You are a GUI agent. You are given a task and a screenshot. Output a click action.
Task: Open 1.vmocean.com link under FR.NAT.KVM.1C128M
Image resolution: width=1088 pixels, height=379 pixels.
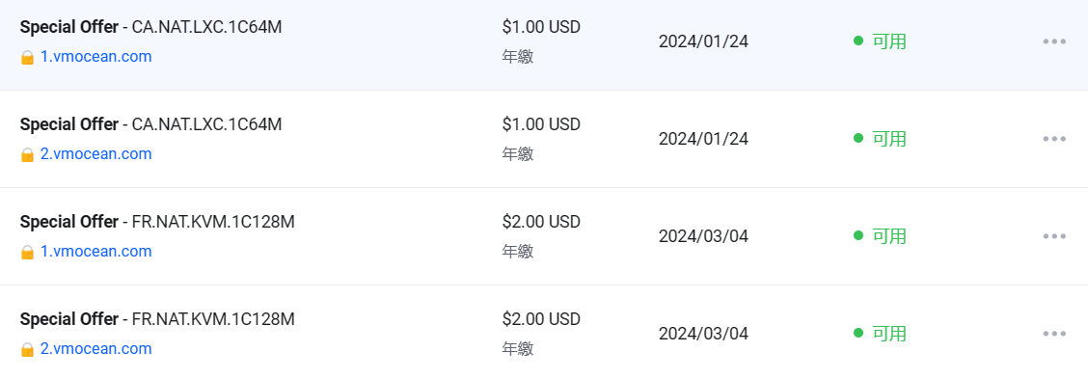(95, 252)
